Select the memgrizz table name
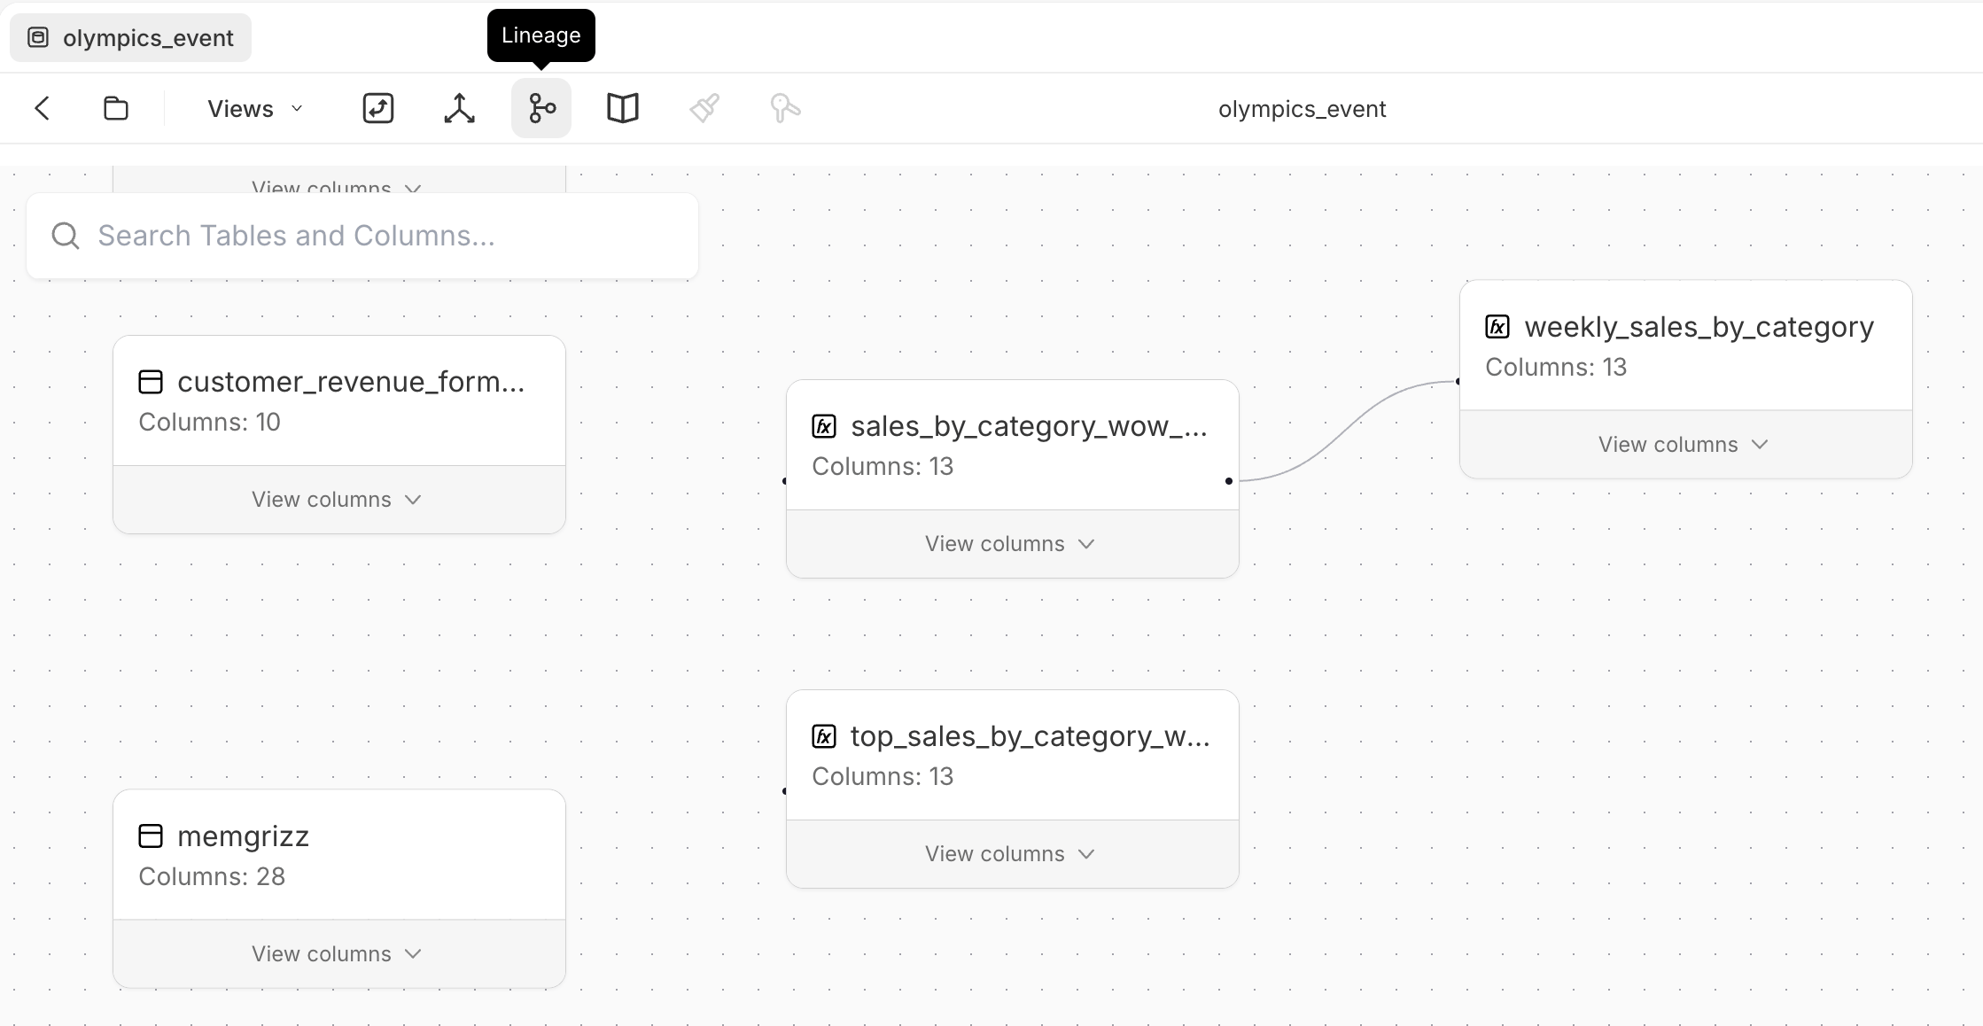 click(243, 836)
